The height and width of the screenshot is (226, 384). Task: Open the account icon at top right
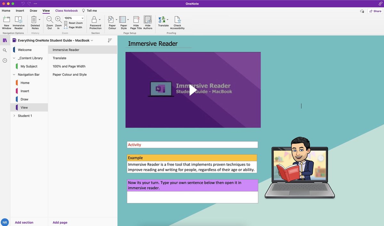coord(380,4)
